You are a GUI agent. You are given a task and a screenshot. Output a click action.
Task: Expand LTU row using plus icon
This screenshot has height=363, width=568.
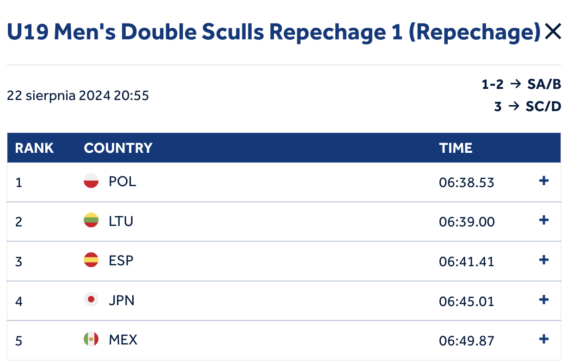pos(544,220)
